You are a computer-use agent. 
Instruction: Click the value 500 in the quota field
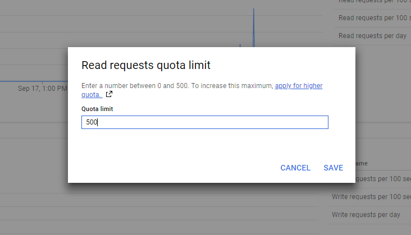[92, 122]
